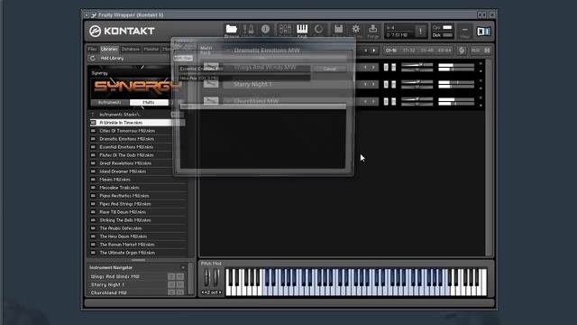
Task: Toggle mute on Starry Night 1 instrument
Action: point(393,84)
